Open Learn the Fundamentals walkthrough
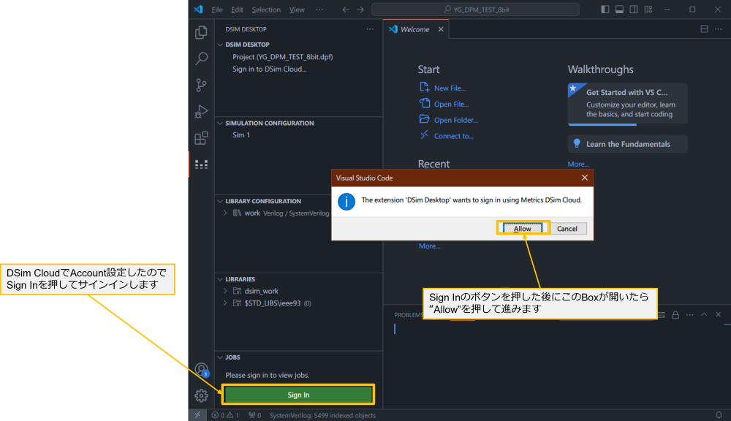The height and width of the screenshot is (421, 731). (x=627, y=144)
